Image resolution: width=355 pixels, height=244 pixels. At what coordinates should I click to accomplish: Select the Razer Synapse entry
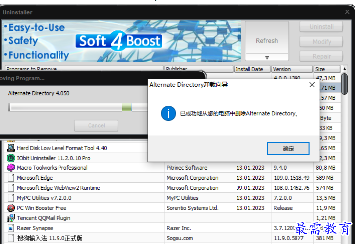(x=35, y=228)
